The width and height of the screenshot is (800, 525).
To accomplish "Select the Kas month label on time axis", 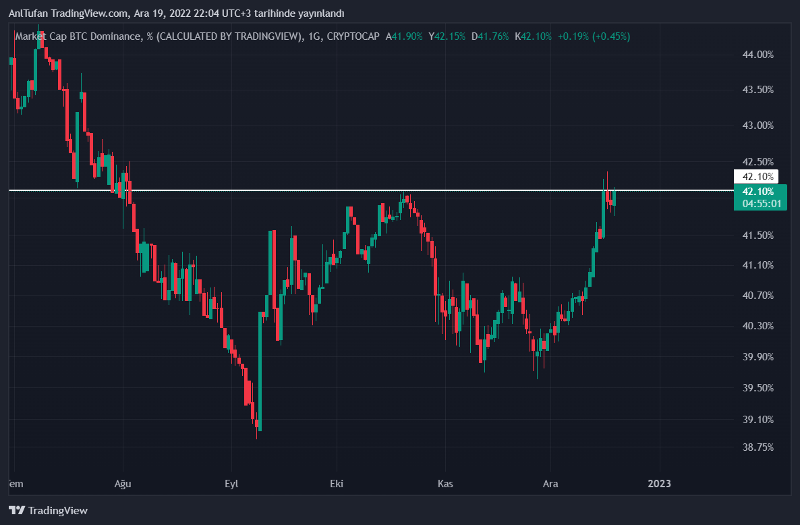I will coord(445,483).
